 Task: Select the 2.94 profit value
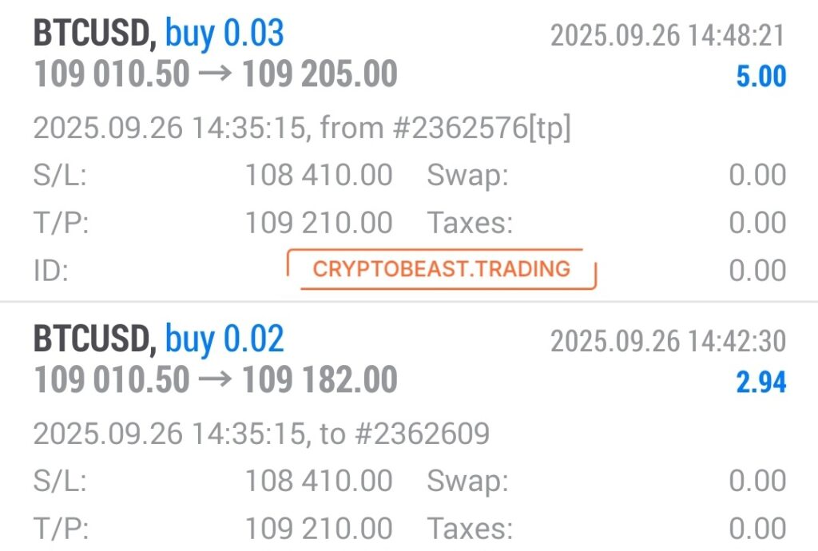[761, 382]
